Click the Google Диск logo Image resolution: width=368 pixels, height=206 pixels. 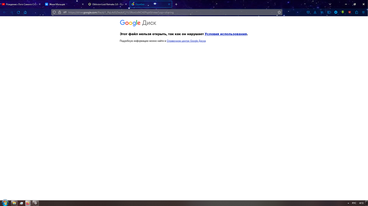coord(138,23)
